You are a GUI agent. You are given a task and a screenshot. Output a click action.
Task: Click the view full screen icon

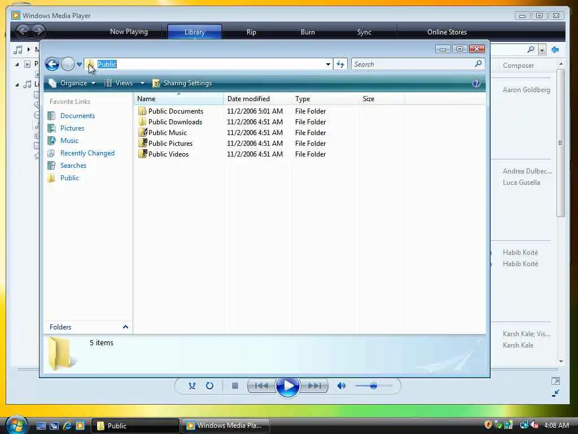[555, 381]
